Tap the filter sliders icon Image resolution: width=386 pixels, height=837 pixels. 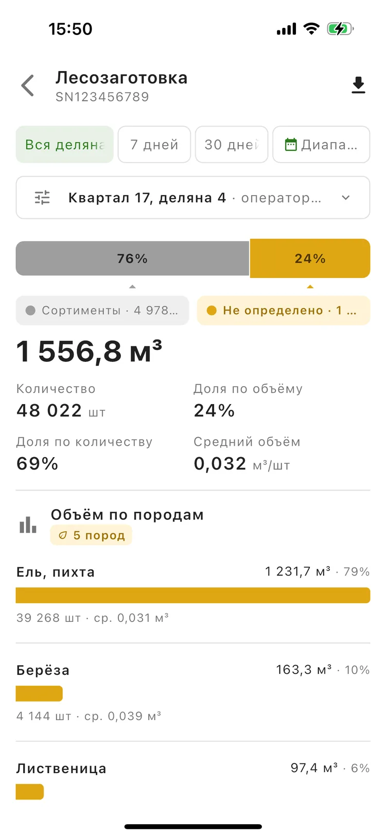pyautogui.click(x=42, y=198)
